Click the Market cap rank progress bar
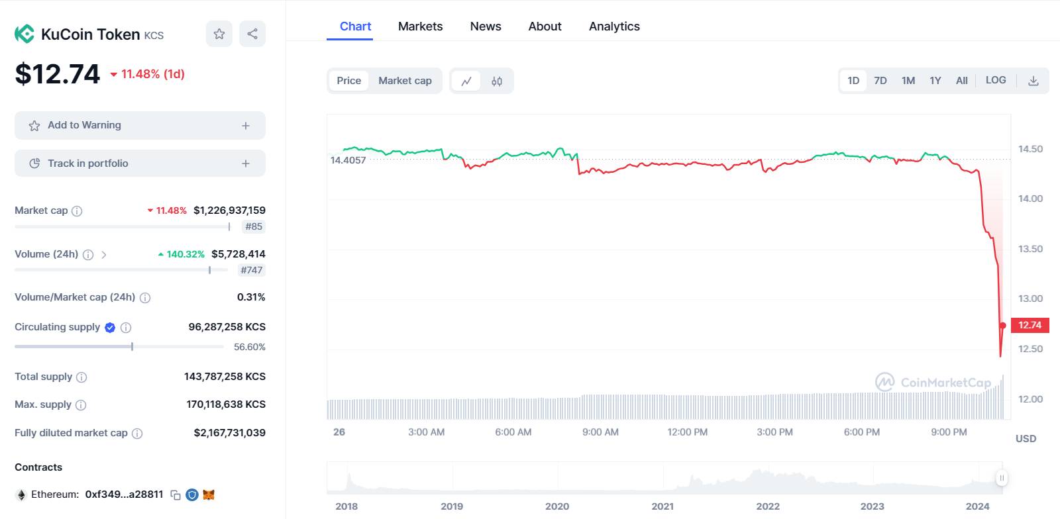This screenshot has width=1060, height=519. pos(123,227)
